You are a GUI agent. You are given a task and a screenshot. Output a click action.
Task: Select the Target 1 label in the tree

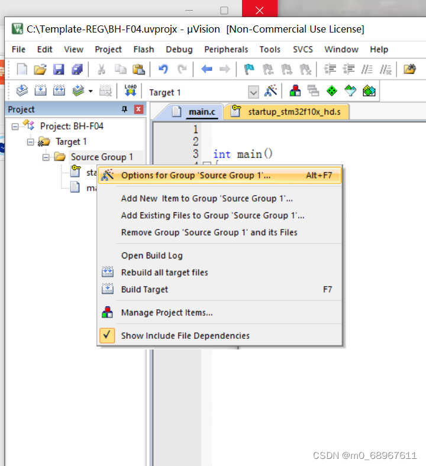71,142
